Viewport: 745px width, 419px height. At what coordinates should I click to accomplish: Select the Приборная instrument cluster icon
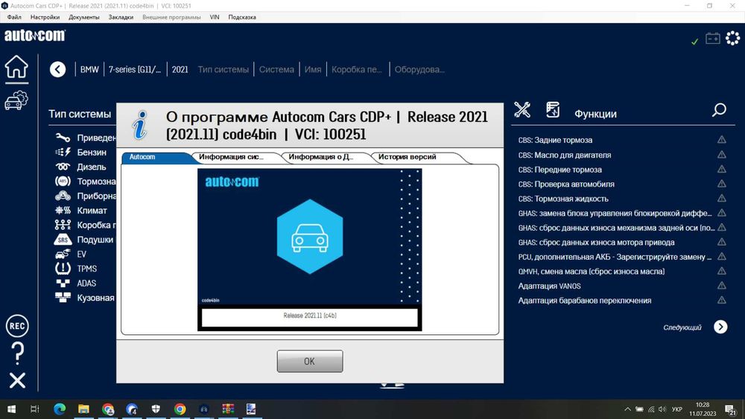63,196
